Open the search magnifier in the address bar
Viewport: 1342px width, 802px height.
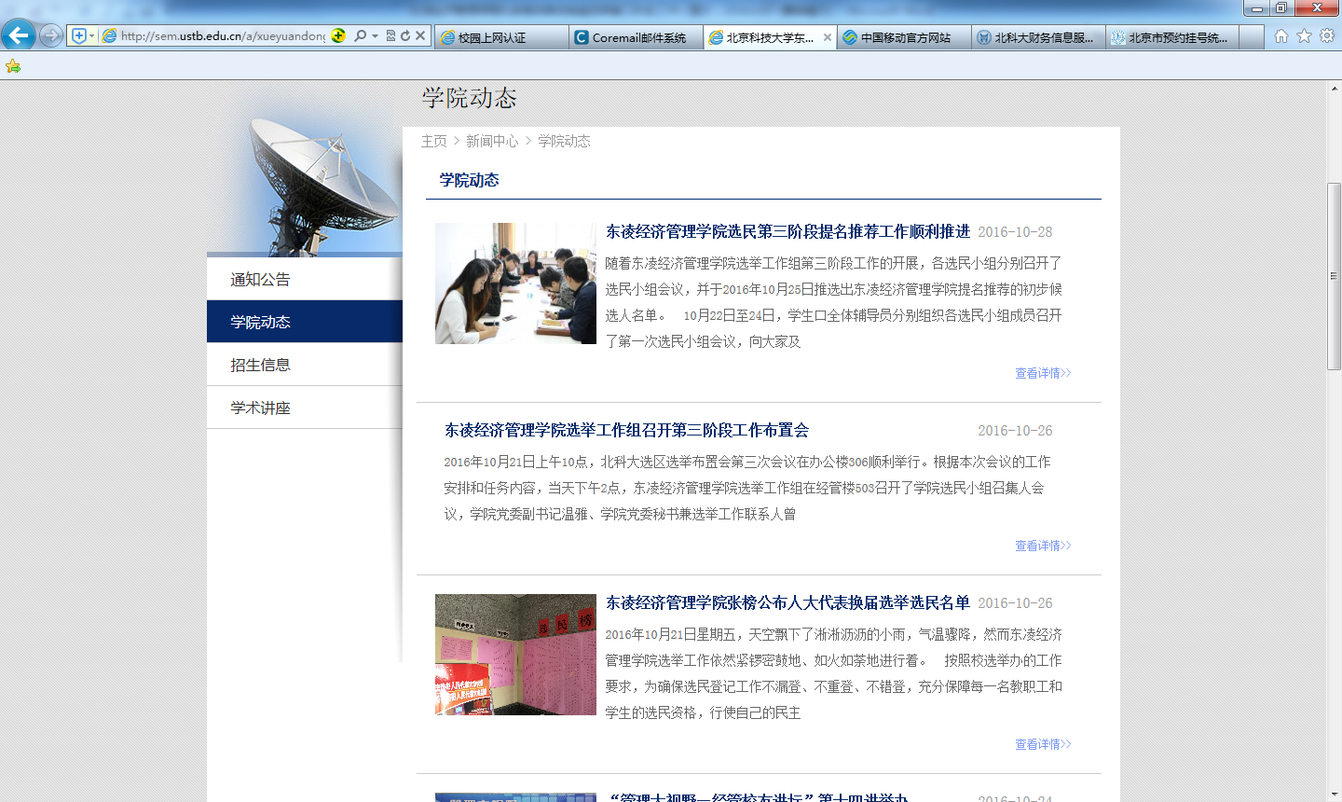click(x=361, y=35)
